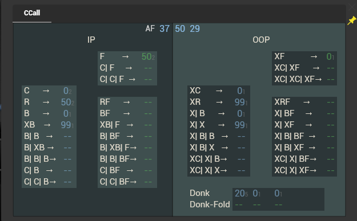The image size is (357, 221).
Task: Click the 'XB| F' stat row
Action: pyautogui.click(x=127, y=125)
